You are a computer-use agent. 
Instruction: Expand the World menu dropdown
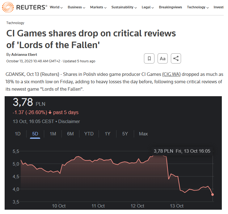pos(56,7)
